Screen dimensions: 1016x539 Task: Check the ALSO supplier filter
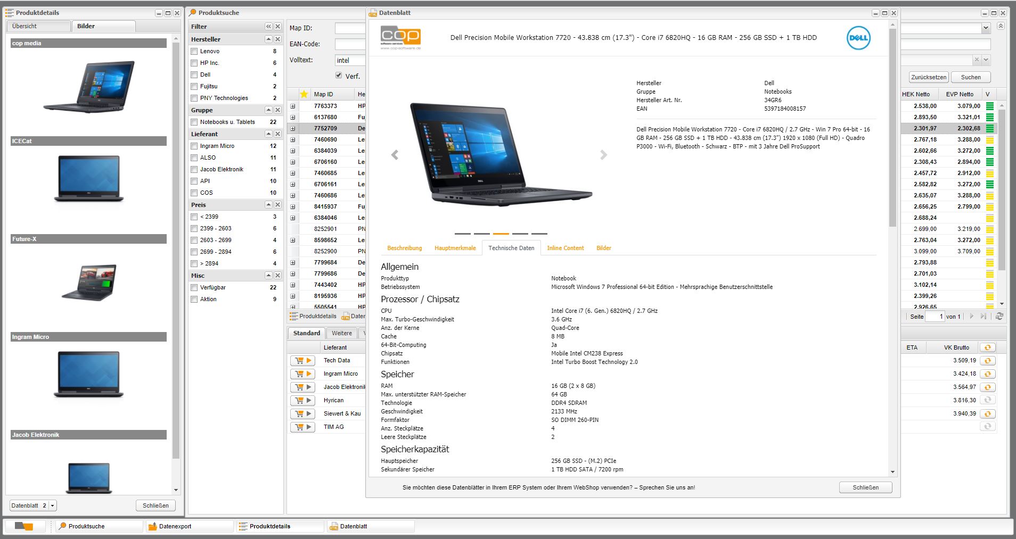click(194, 158)
